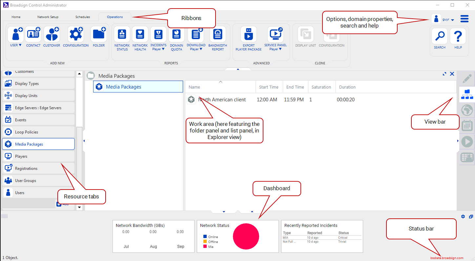Click the Help question mark icon
Viewport: 475px width, 261px height.
click(458, 36)
